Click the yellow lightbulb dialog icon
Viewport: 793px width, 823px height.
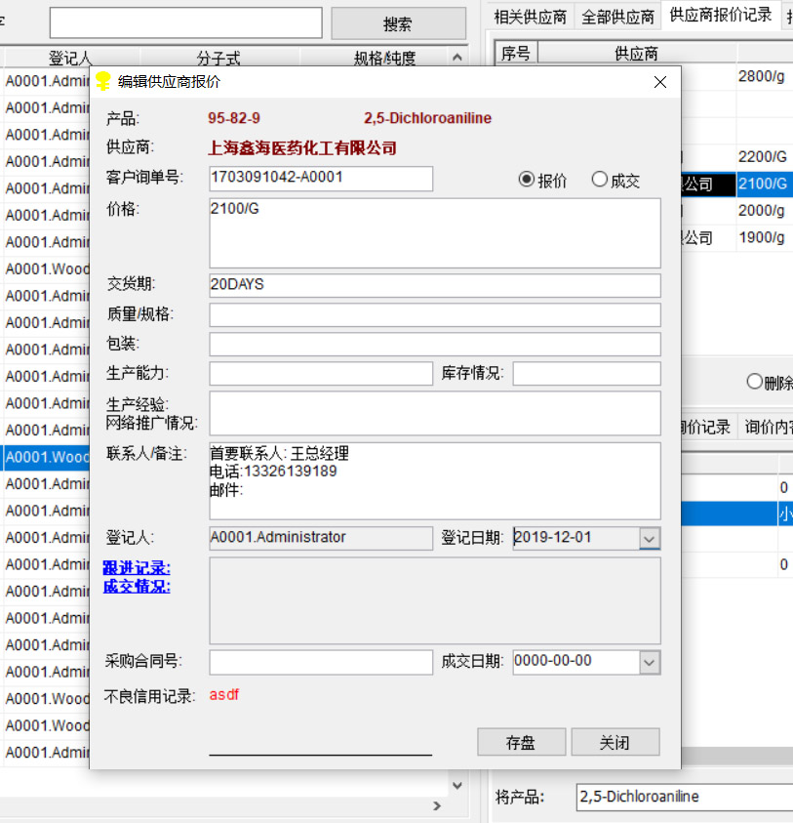(102, 82)
